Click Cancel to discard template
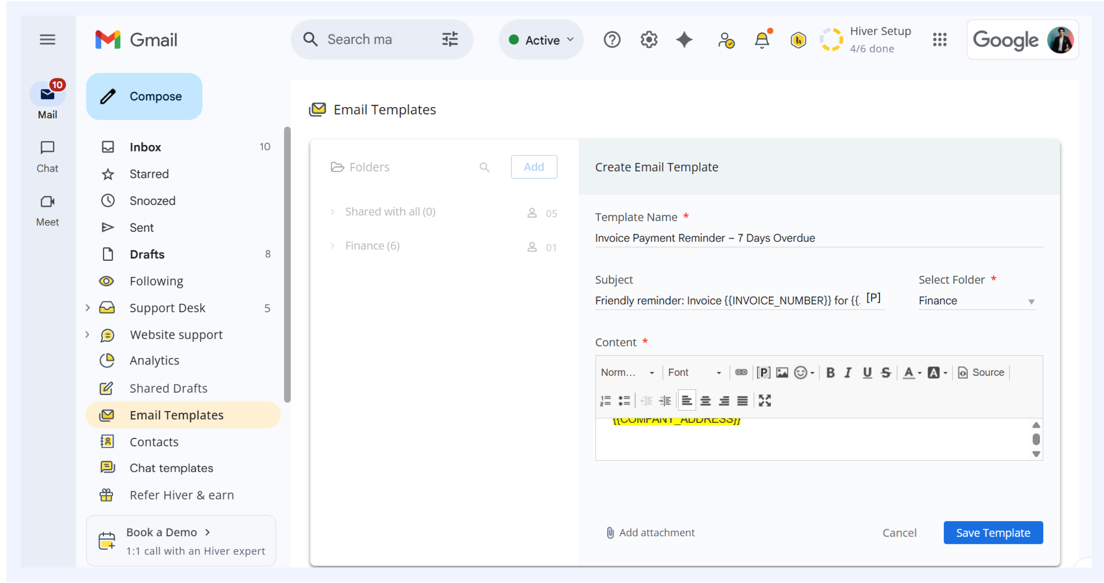Screen dimensions: 1104x583 899,533
